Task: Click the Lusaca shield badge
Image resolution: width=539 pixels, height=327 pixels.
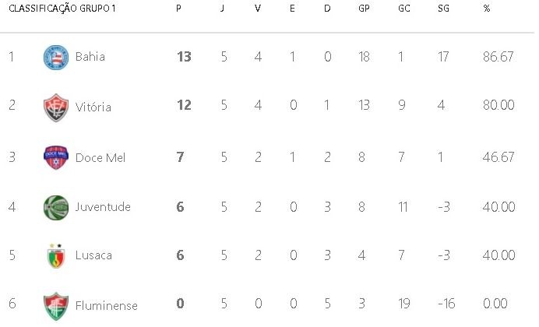Action: (56, 256)
